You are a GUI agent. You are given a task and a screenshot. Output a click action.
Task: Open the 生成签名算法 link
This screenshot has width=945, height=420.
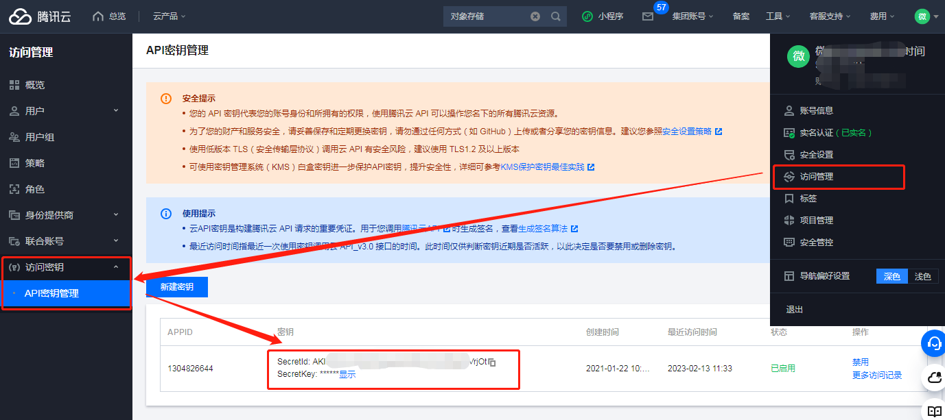[544, 229]
